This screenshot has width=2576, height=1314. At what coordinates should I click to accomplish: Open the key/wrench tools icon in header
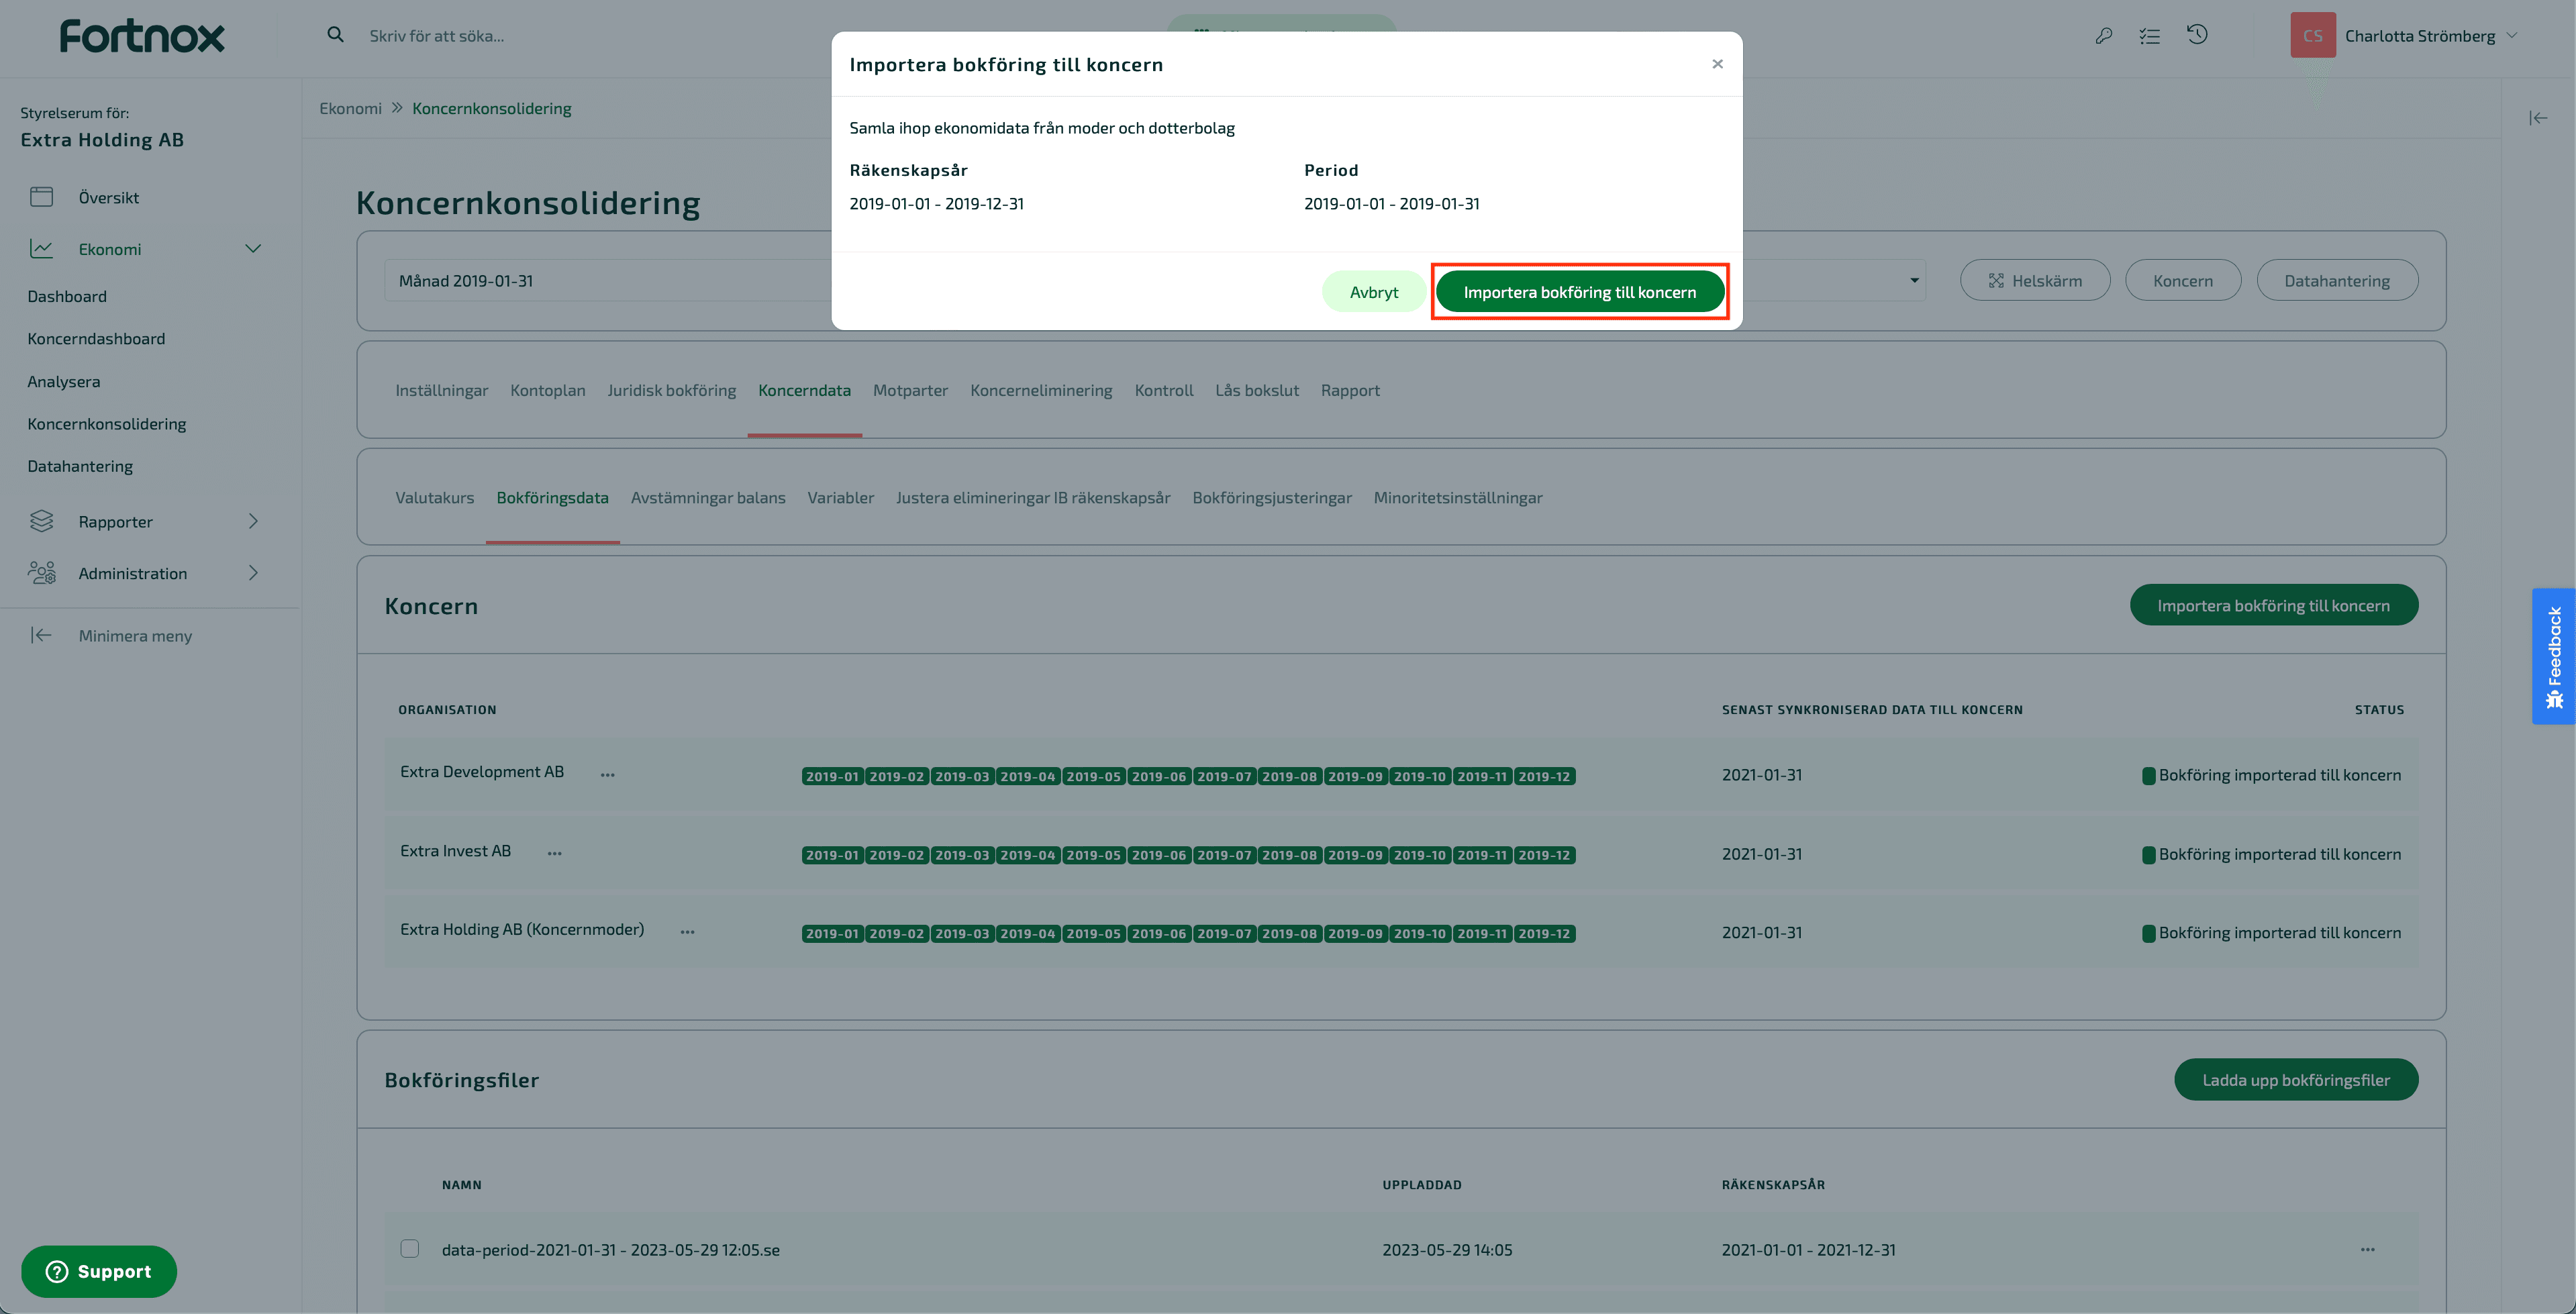click(x=2104, y=36)
